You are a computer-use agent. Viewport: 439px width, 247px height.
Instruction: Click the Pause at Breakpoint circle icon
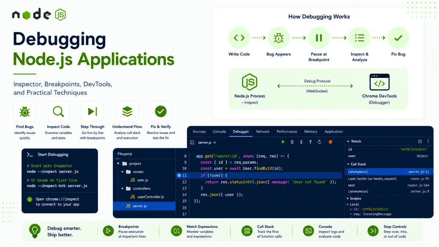point(319,38)
